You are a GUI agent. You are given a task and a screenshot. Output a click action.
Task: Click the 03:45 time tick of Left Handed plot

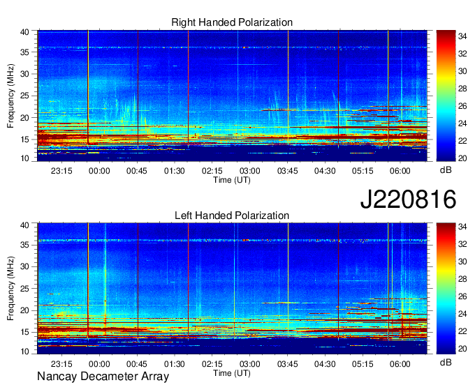tap(287, 364)
